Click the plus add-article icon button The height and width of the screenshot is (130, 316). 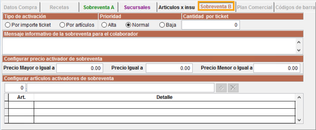(x=221, y=88)
